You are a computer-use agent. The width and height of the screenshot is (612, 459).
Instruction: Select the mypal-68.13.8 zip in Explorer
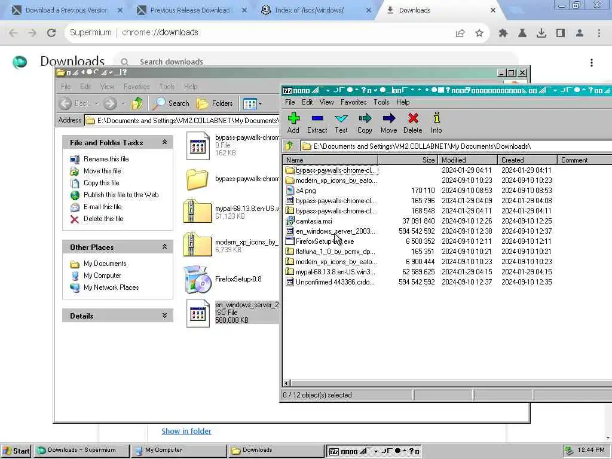(x=197, y=212)
